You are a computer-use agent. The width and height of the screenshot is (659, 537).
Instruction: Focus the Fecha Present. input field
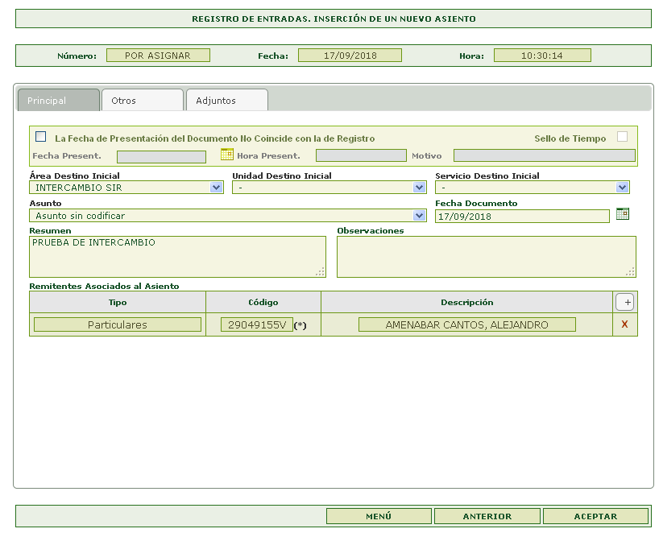pyautogui.click(x=161, y=157)
